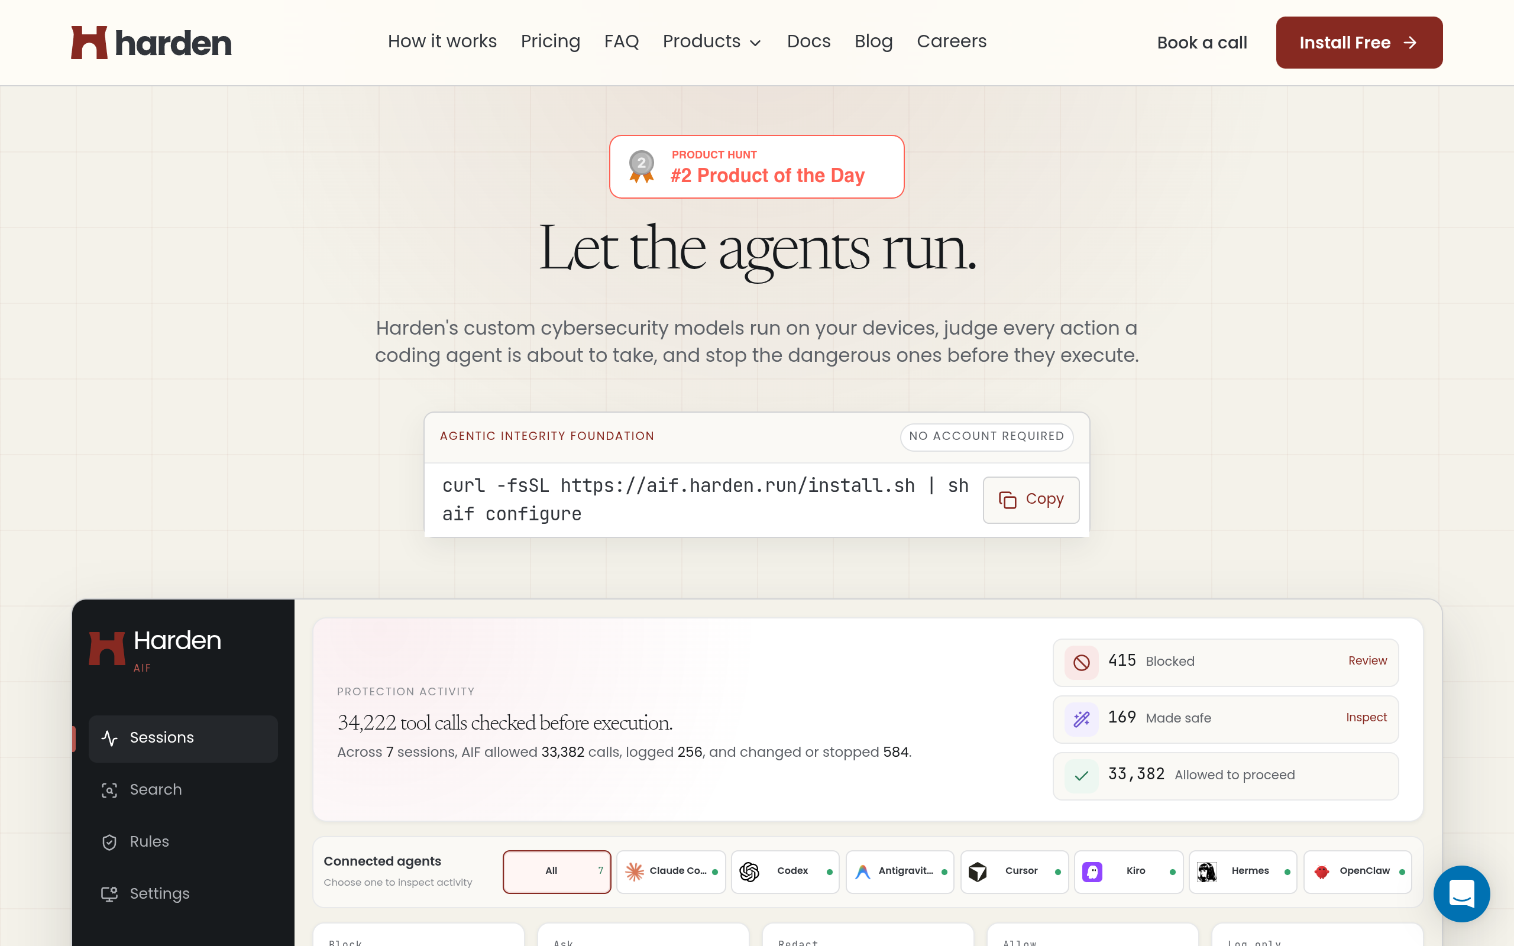Click the 'Connected agents' heading
This screenshot has height=946, width=1514.
tap(382, 861)
